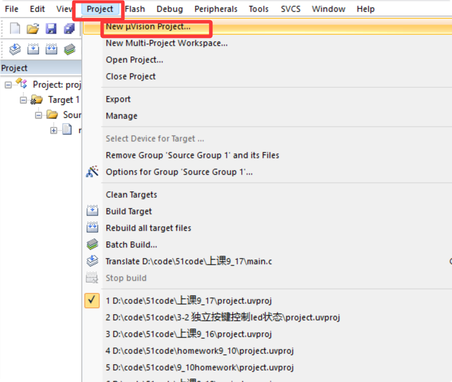
Task: Select Remove Group 'Source Group 1' entry
Action: coord(267,155)
